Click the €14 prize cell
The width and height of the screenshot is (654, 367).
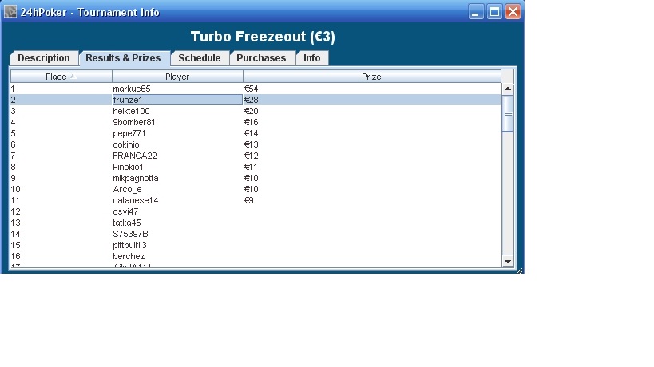click(x=251, y=133)
